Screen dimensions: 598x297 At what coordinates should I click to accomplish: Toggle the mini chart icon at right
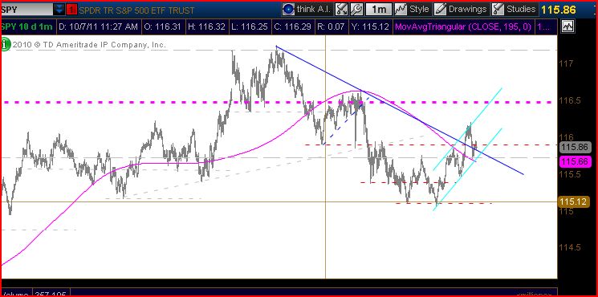click(x=567, y=26)
